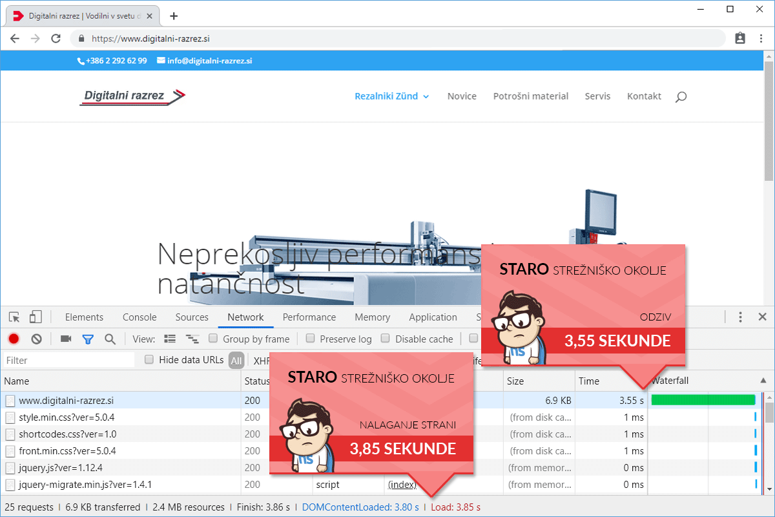
Task: Switch to large request rows view
Action: pos(170,339)
